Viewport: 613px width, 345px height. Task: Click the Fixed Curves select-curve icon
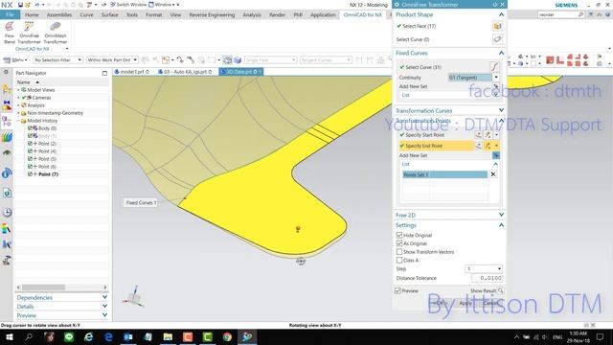tap(494, 67)
